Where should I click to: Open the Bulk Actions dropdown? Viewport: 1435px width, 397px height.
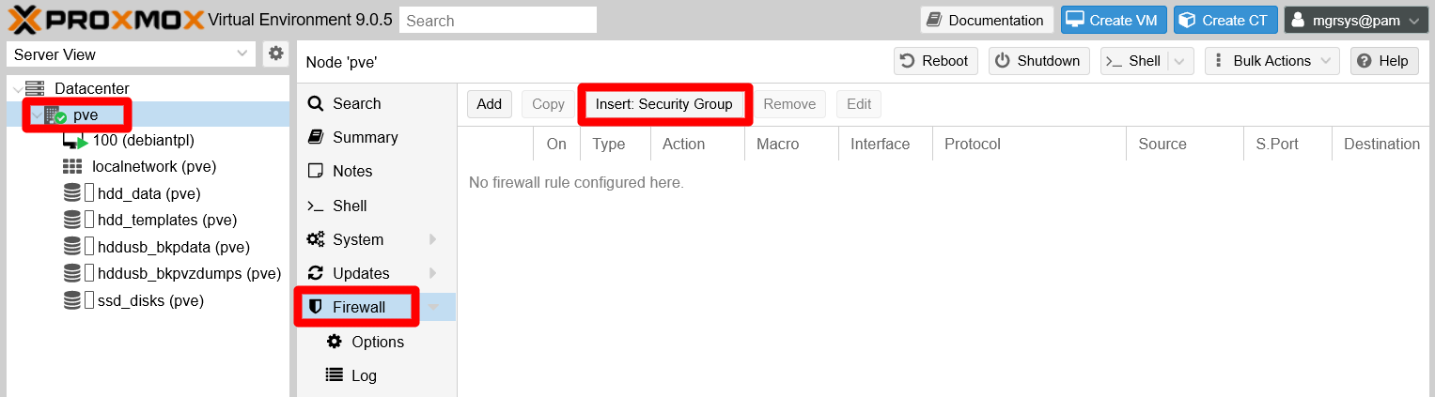pos(1271,61)
